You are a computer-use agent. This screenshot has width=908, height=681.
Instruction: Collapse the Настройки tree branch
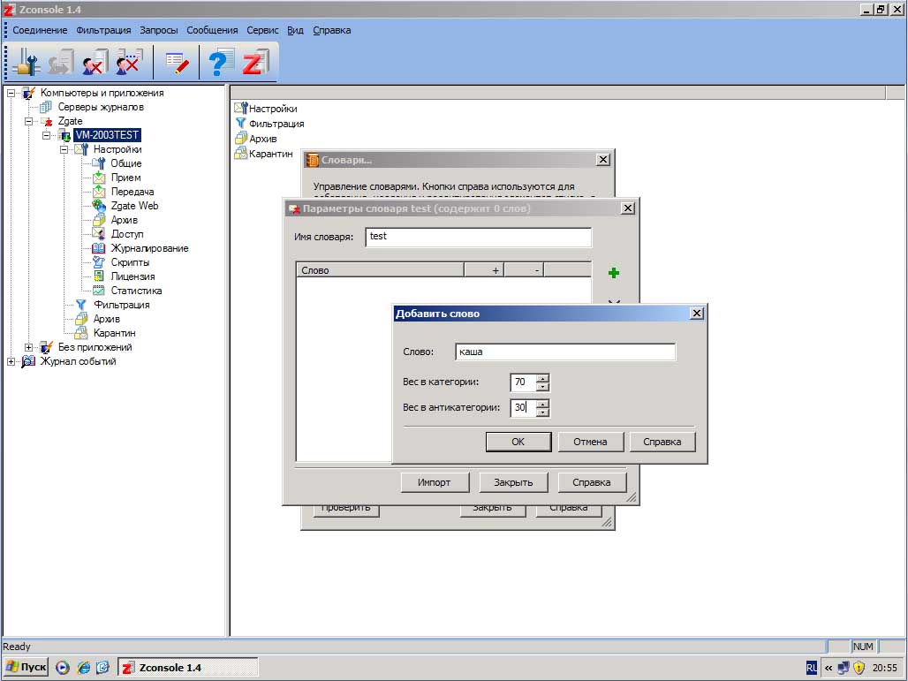pos(64,149)
